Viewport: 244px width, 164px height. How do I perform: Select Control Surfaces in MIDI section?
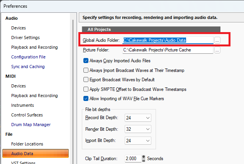tap(27, 115)
